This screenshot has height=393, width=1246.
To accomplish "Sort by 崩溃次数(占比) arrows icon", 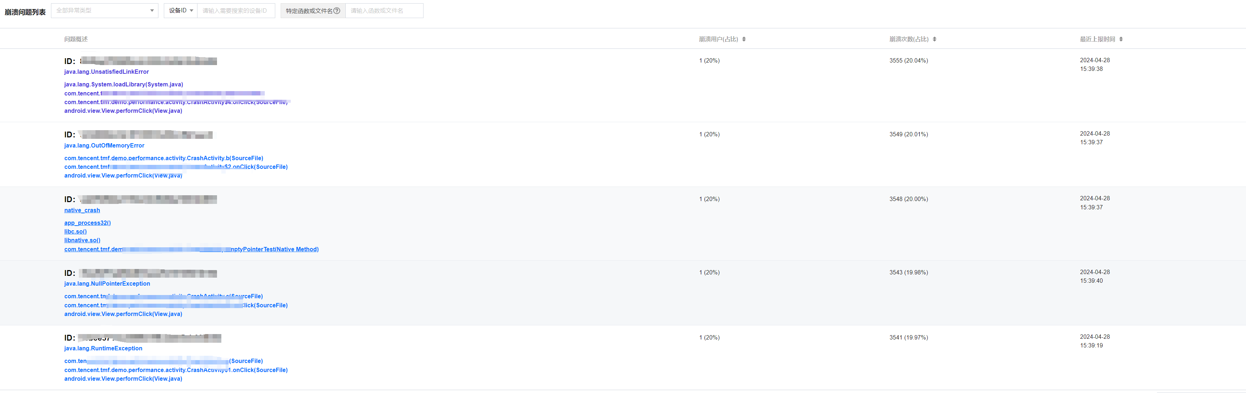I will [935, 39].
